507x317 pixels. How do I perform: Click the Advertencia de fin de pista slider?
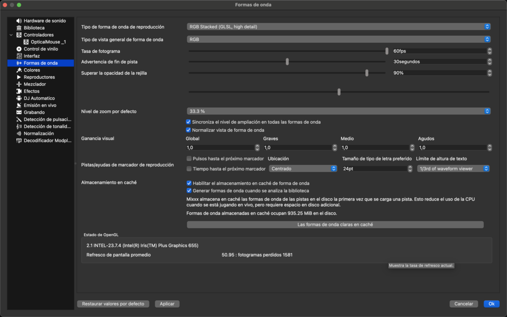coord(287,62)
